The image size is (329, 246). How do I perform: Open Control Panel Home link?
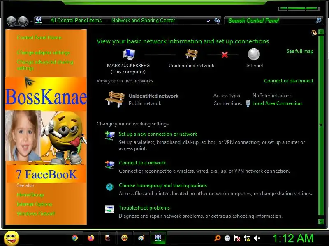[39, 38]
